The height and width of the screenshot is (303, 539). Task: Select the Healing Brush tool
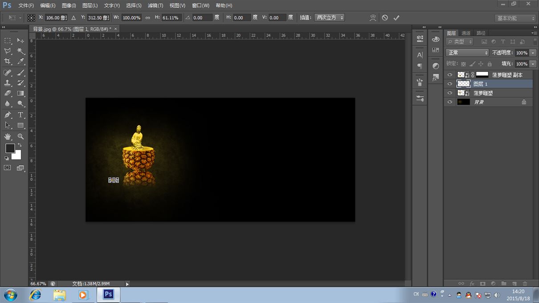pos(8,73)
